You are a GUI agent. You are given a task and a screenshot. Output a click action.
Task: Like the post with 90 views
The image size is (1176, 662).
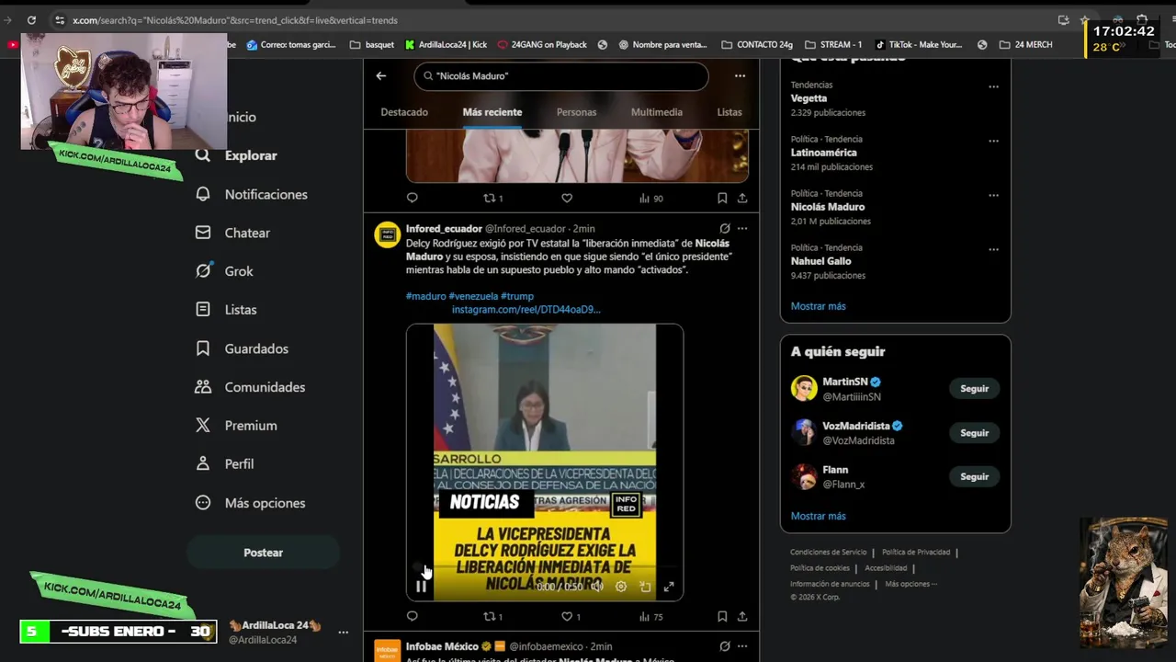click(x=567, y=198)
